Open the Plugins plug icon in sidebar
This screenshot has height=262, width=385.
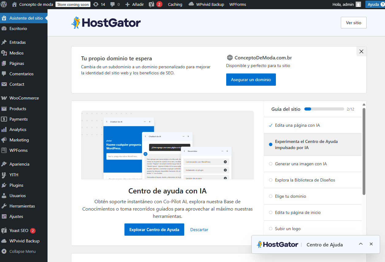point(4,185)
